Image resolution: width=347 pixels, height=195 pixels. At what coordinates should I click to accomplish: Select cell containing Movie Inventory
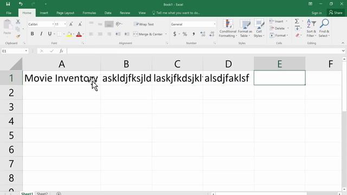[62, 78]
